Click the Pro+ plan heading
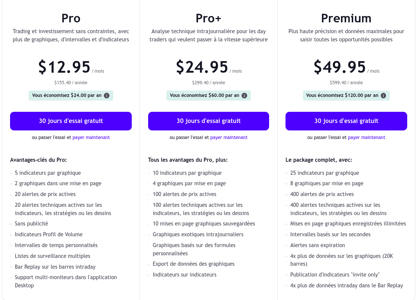The height and width of the screenshot is (300, 418). (x=208, y=18)
